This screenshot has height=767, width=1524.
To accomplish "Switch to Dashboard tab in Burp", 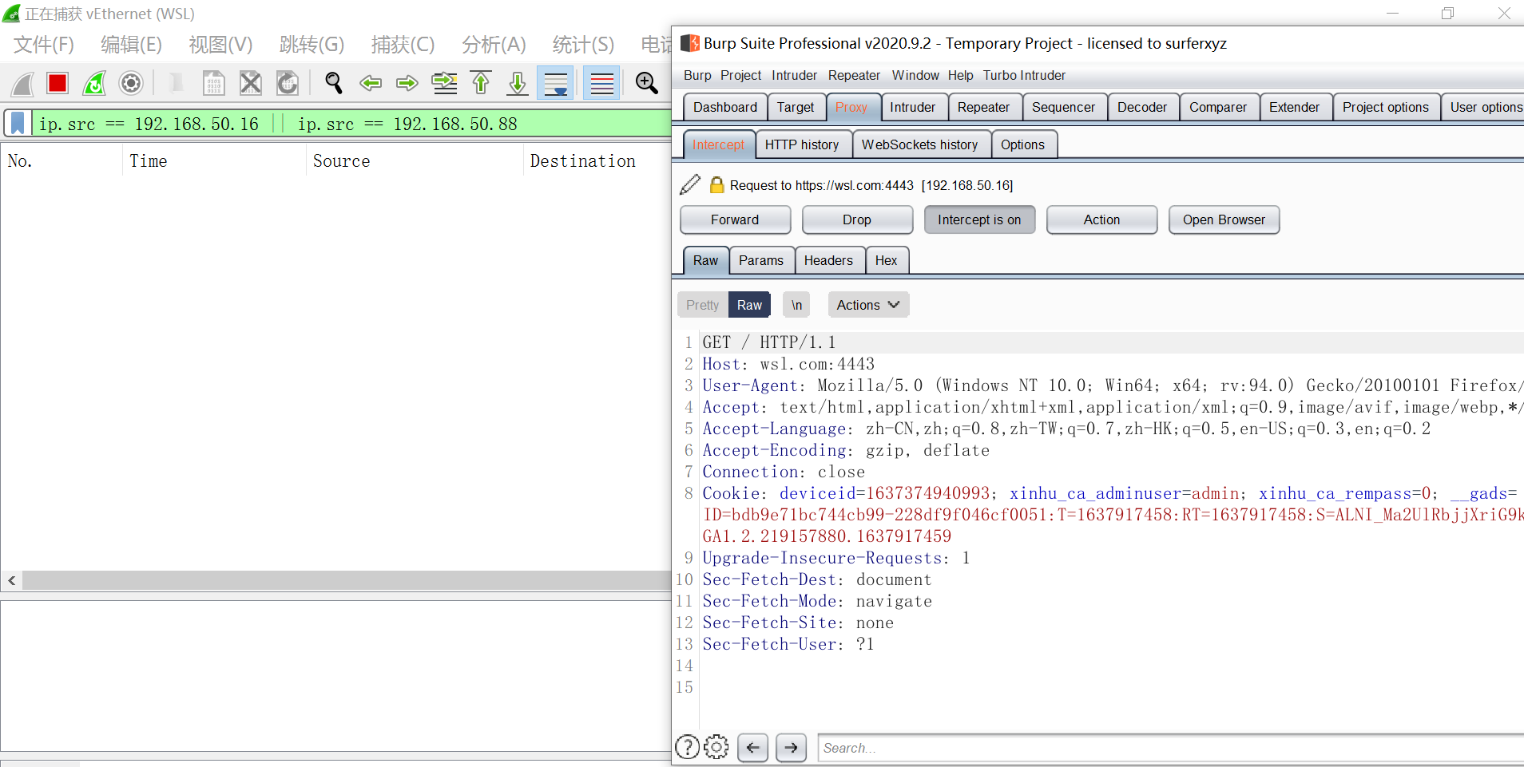I will coord(725,107).
